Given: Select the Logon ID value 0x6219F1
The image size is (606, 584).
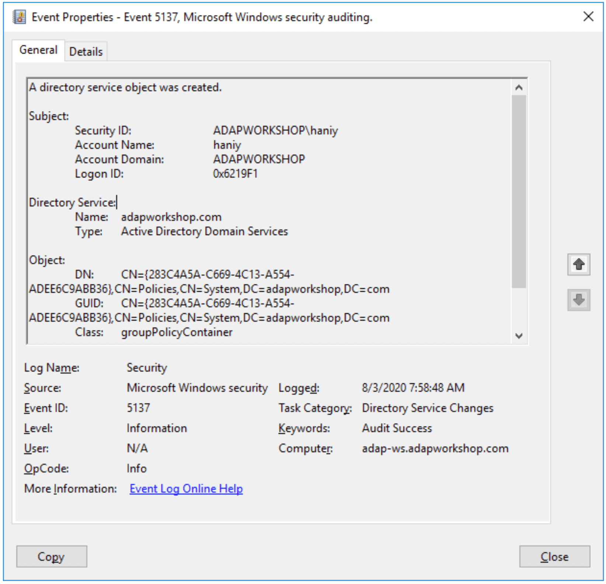Looking at the screenshot, I should (235, 174).
